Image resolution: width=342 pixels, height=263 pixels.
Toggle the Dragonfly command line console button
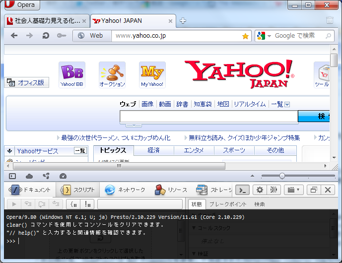[243, 190]
